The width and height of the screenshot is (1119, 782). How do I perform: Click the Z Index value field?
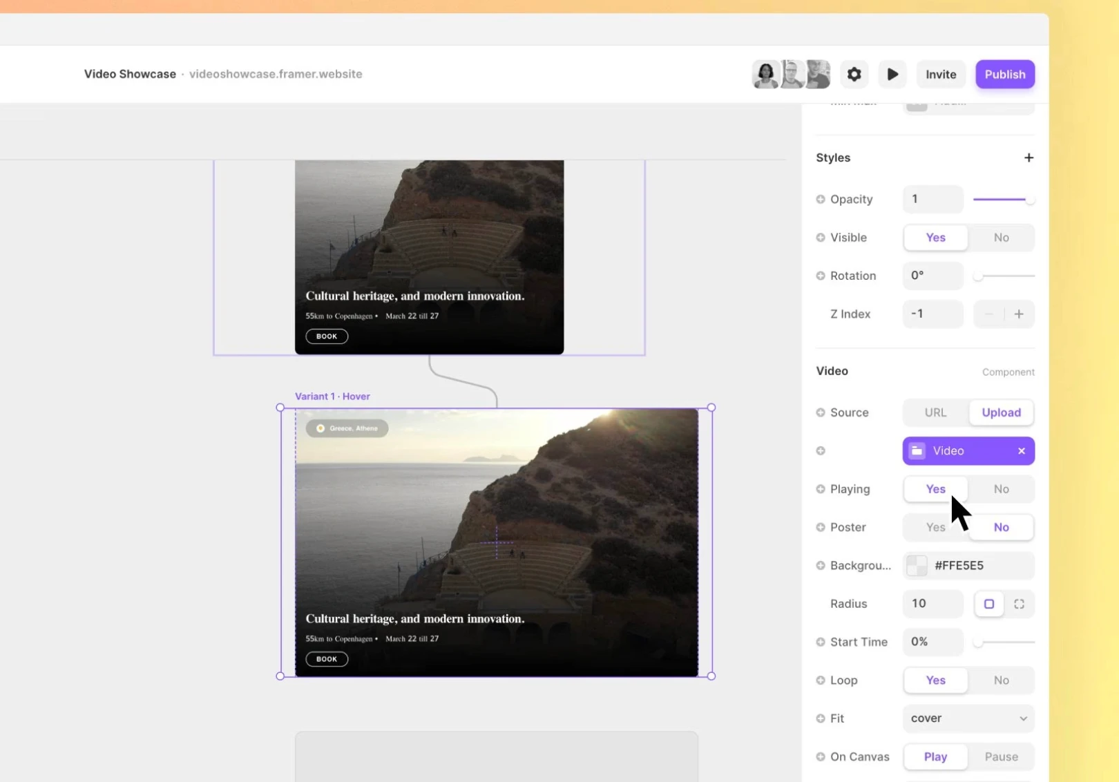click(x=932, y=314)
